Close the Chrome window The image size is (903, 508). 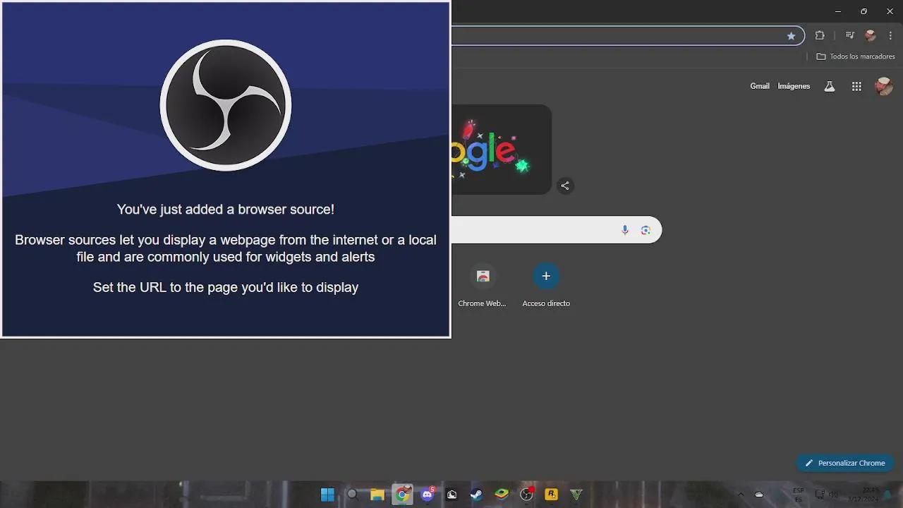890,11
